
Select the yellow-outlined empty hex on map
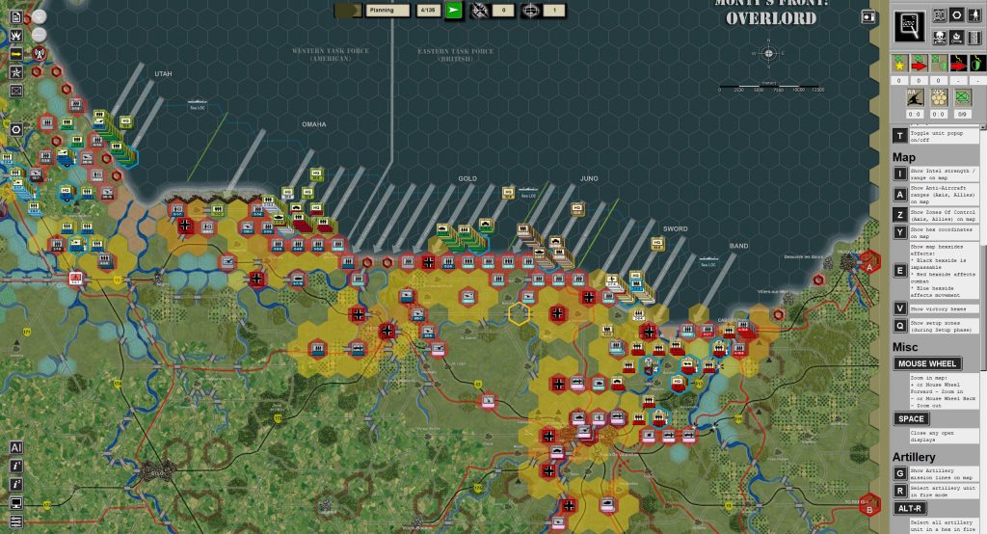tap(520, 312)
